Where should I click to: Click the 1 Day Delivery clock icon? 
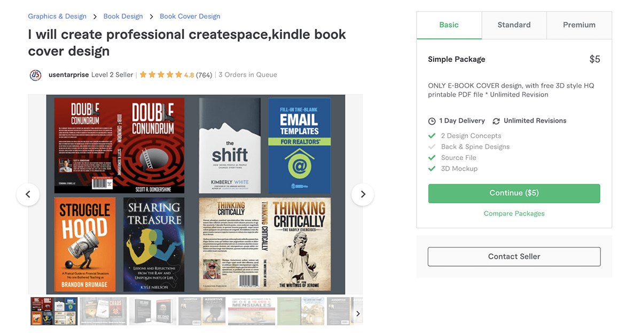tap(432, 121)
